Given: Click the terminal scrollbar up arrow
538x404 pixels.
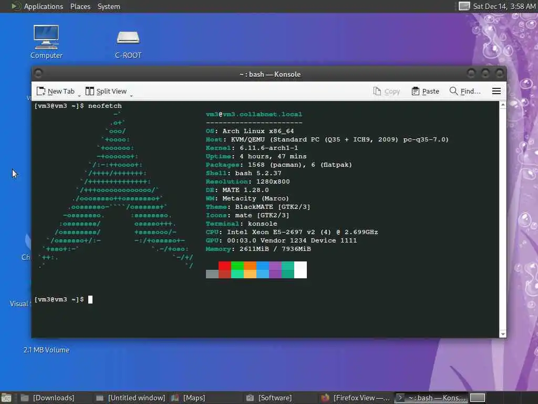Looking at the screenshot, I should tap(503, 105).
